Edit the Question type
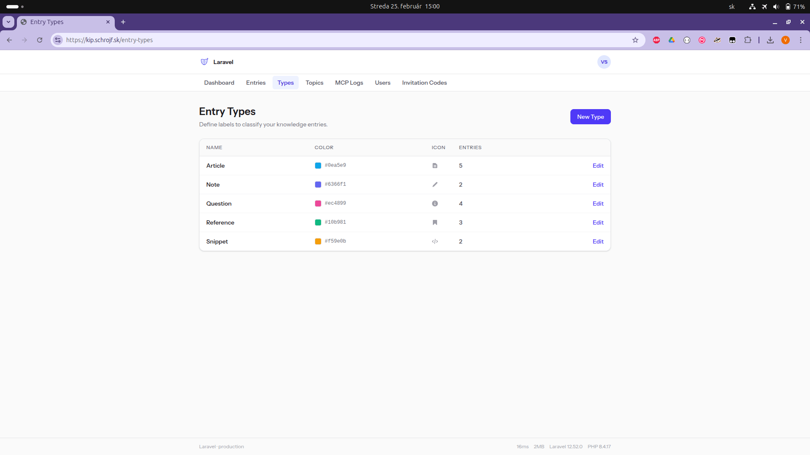Screen dimensions: 810x455 click(x=598, y=203)
